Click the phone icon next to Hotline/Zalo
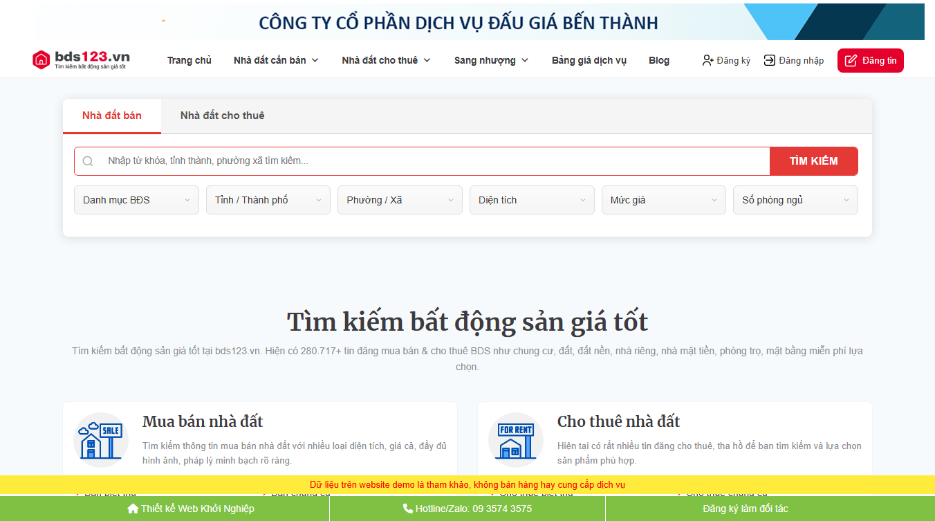The height and width of the screenshot is (521, 935). 407,509
